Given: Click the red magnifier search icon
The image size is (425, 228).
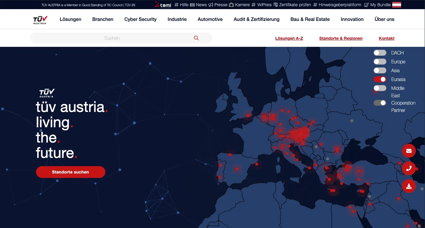Looking at the screenshot, I should 196,38.
